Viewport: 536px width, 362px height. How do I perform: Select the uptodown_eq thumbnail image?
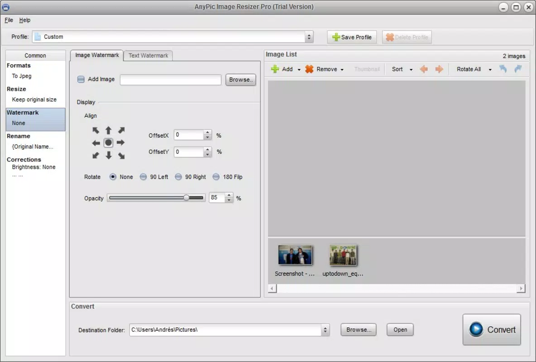pyautogui.click(x=343, y=255)
